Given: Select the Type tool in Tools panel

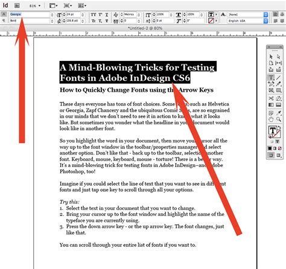Looking at the screenshot, I should click(271, 77).
